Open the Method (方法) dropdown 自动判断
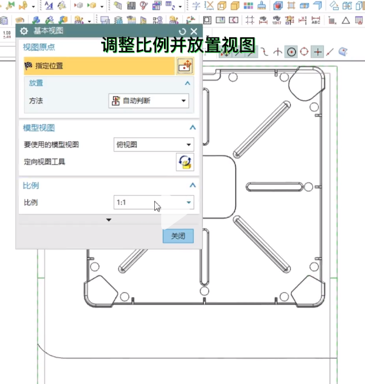 pos(149,101)
